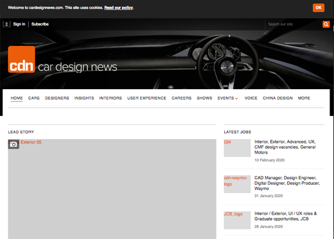
Task: Open the Waymo CAD Manager job listing
Action: (x=287, y=183)
